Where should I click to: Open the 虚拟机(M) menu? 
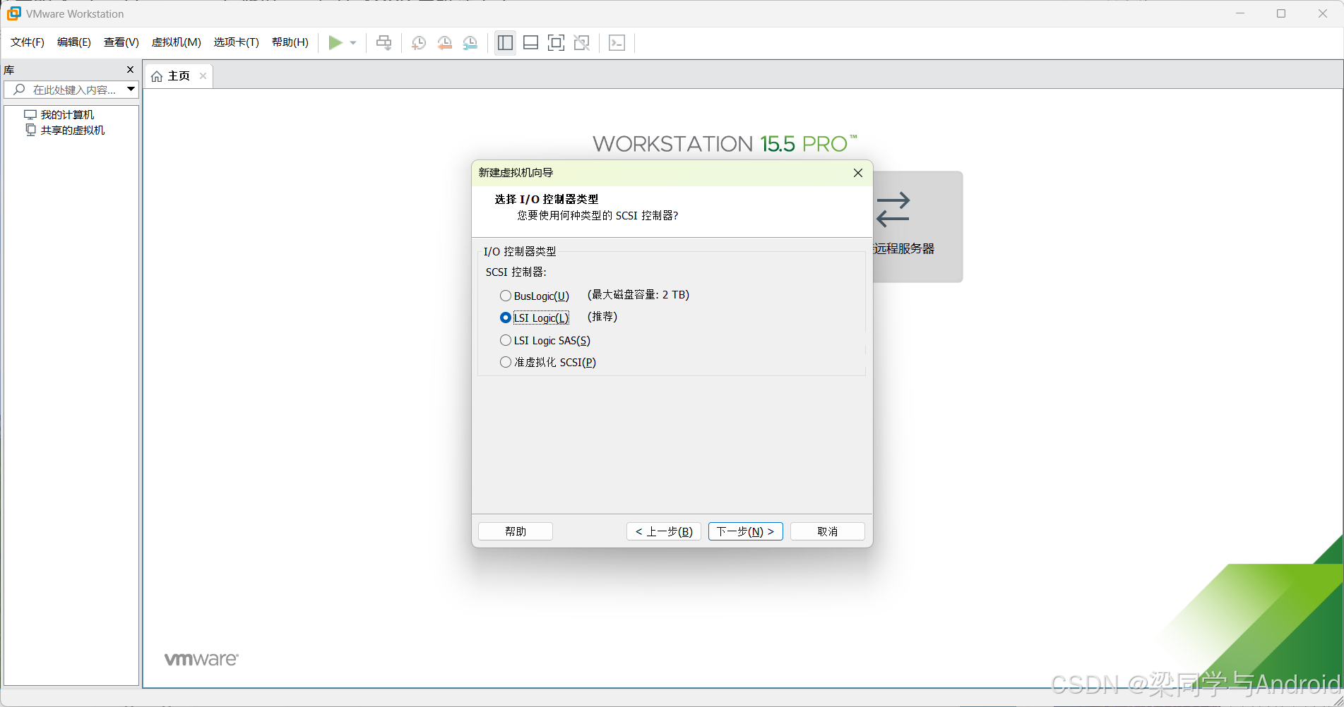(177, 42)
